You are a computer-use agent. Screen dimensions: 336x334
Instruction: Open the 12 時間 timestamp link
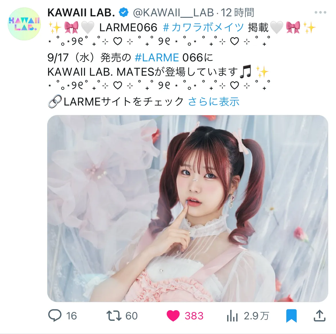(x=237, y=13)
